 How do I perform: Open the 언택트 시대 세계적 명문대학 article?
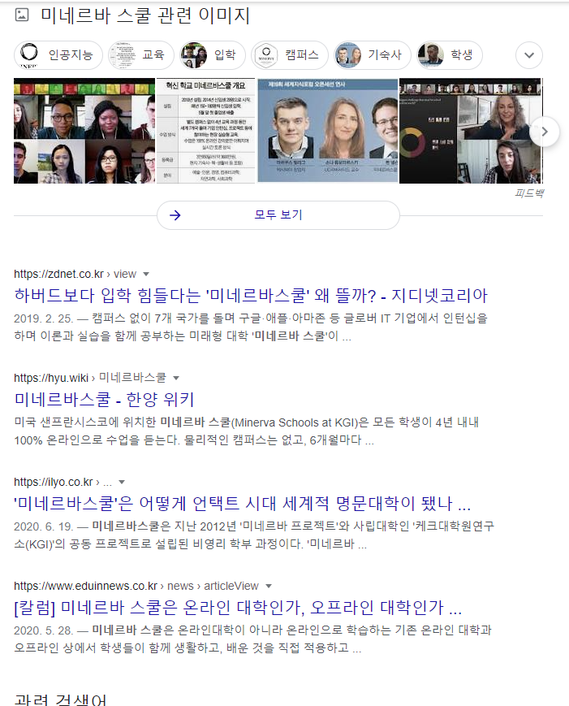[243, 504]
